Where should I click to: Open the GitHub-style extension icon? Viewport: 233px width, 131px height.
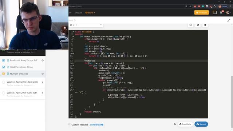coord(214,7)
